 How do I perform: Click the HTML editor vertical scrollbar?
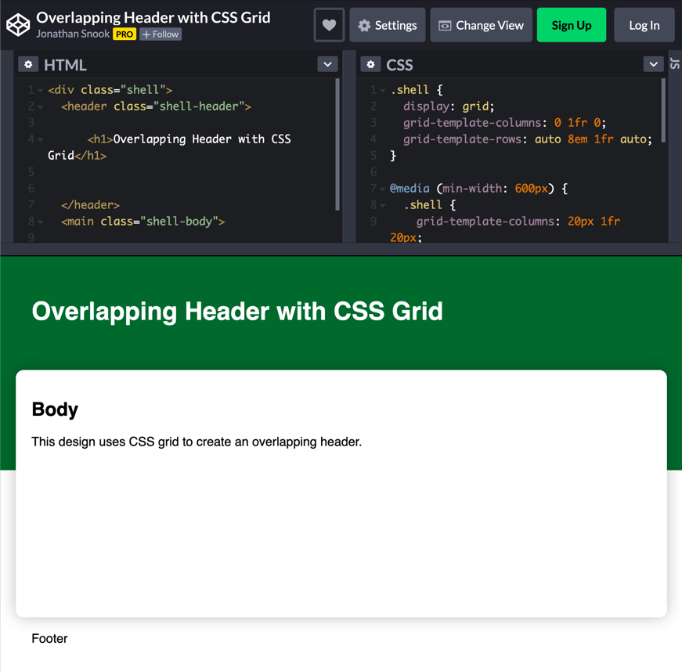(337, 144)
